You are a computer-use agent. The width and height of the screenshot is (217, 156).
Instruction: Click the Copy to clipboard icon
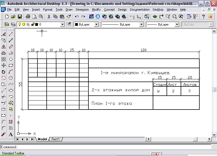55,17
